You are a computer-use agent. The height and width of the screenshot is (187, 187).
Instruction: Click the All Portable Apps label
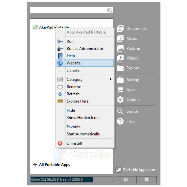tap(55, 165)
